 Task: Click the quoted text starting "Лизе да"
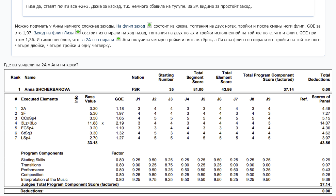click(x=139, y=6)
